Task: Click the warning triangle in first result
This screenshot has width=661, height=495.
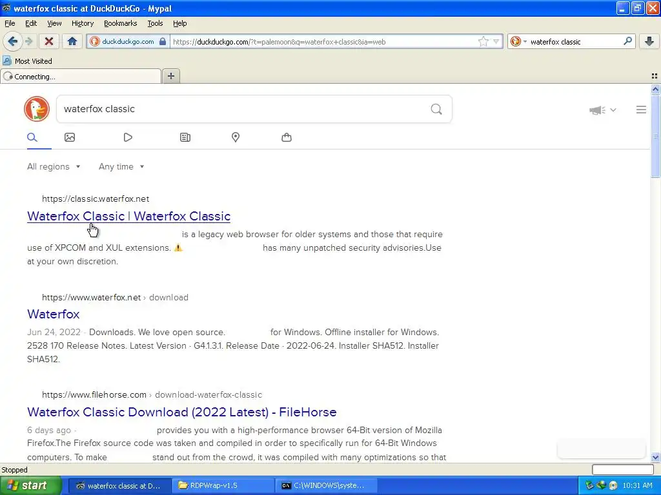Action: coord(178,247)
